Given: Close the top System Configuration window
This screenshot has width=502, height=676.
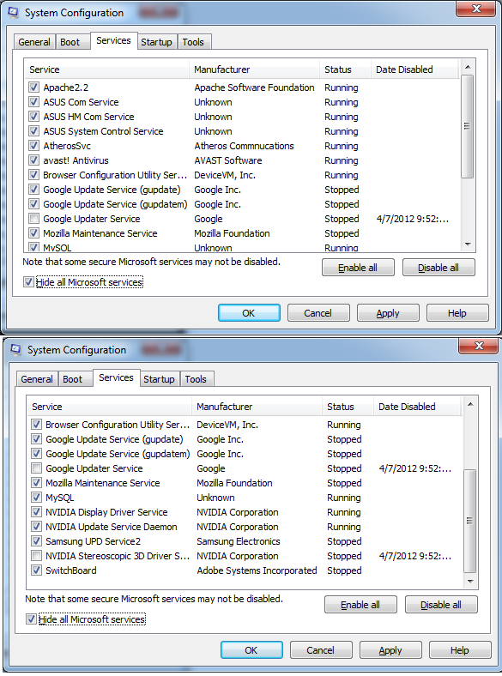Looking at the screenshot, I should 476,9.
